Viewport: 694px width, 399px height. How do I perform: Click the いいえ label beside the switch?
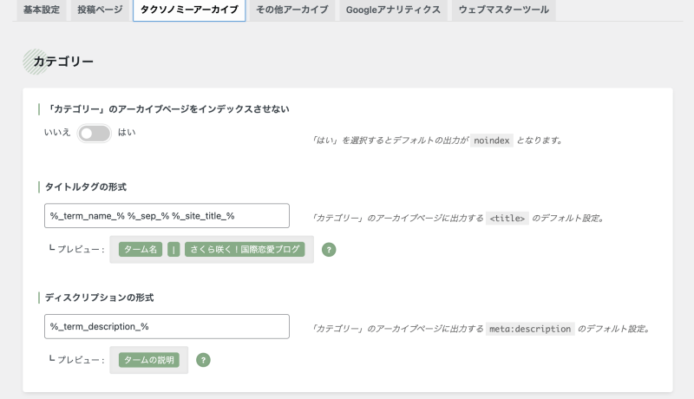(57, 132)
